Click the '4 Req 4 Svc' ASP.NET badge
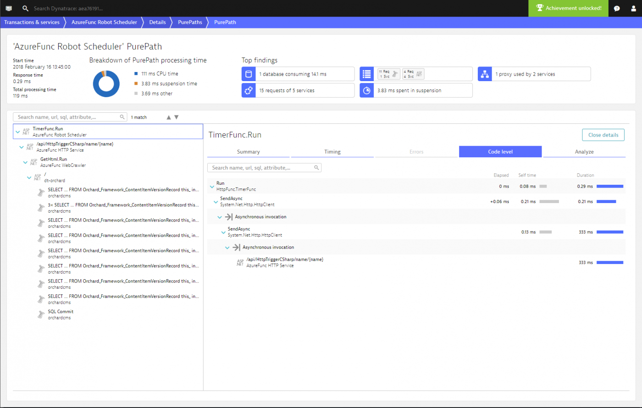The image size is (642, 408). tap(414, 74)
